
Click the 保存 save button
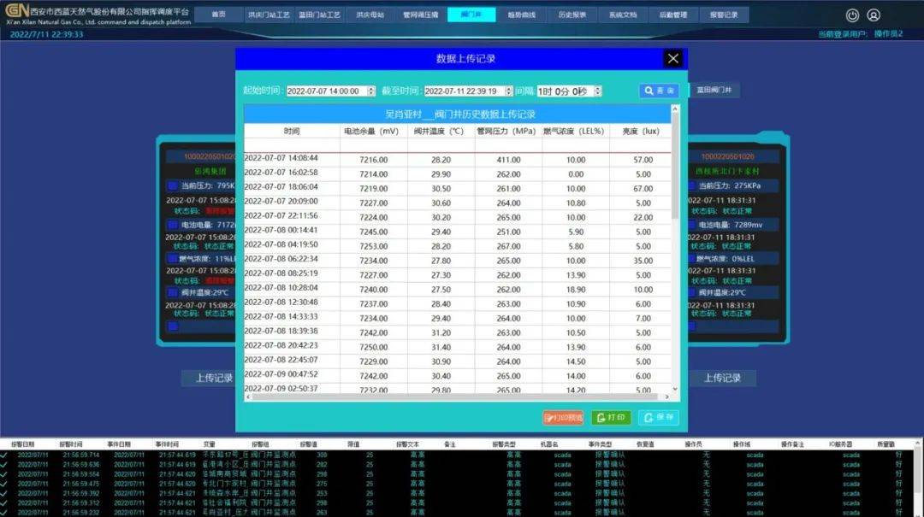click(x=658, y=418)
